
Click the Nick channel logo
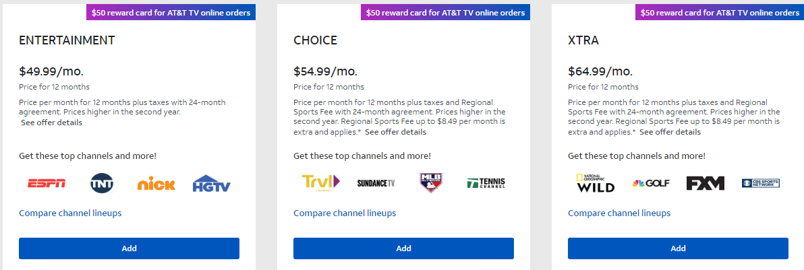[x=155, y=183]
